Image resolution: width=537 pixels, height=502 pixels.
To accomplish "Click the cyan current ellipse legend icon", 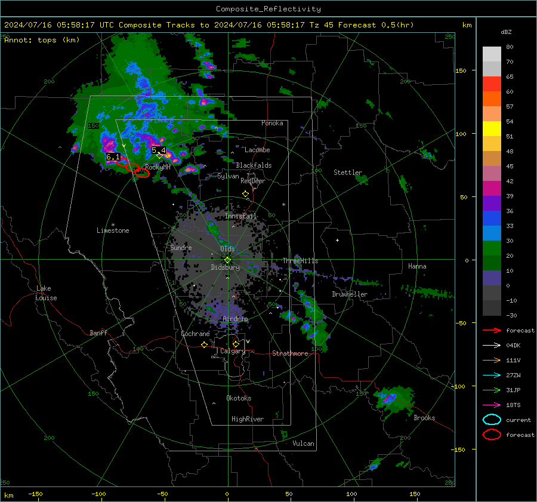I will pos(492,420).
